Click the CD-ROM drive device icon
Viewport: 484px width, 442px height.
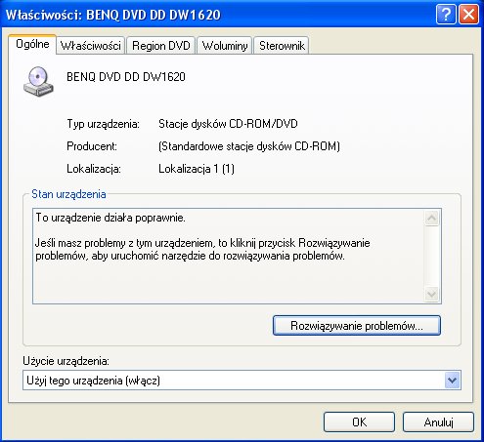click(x=38, y=82)
